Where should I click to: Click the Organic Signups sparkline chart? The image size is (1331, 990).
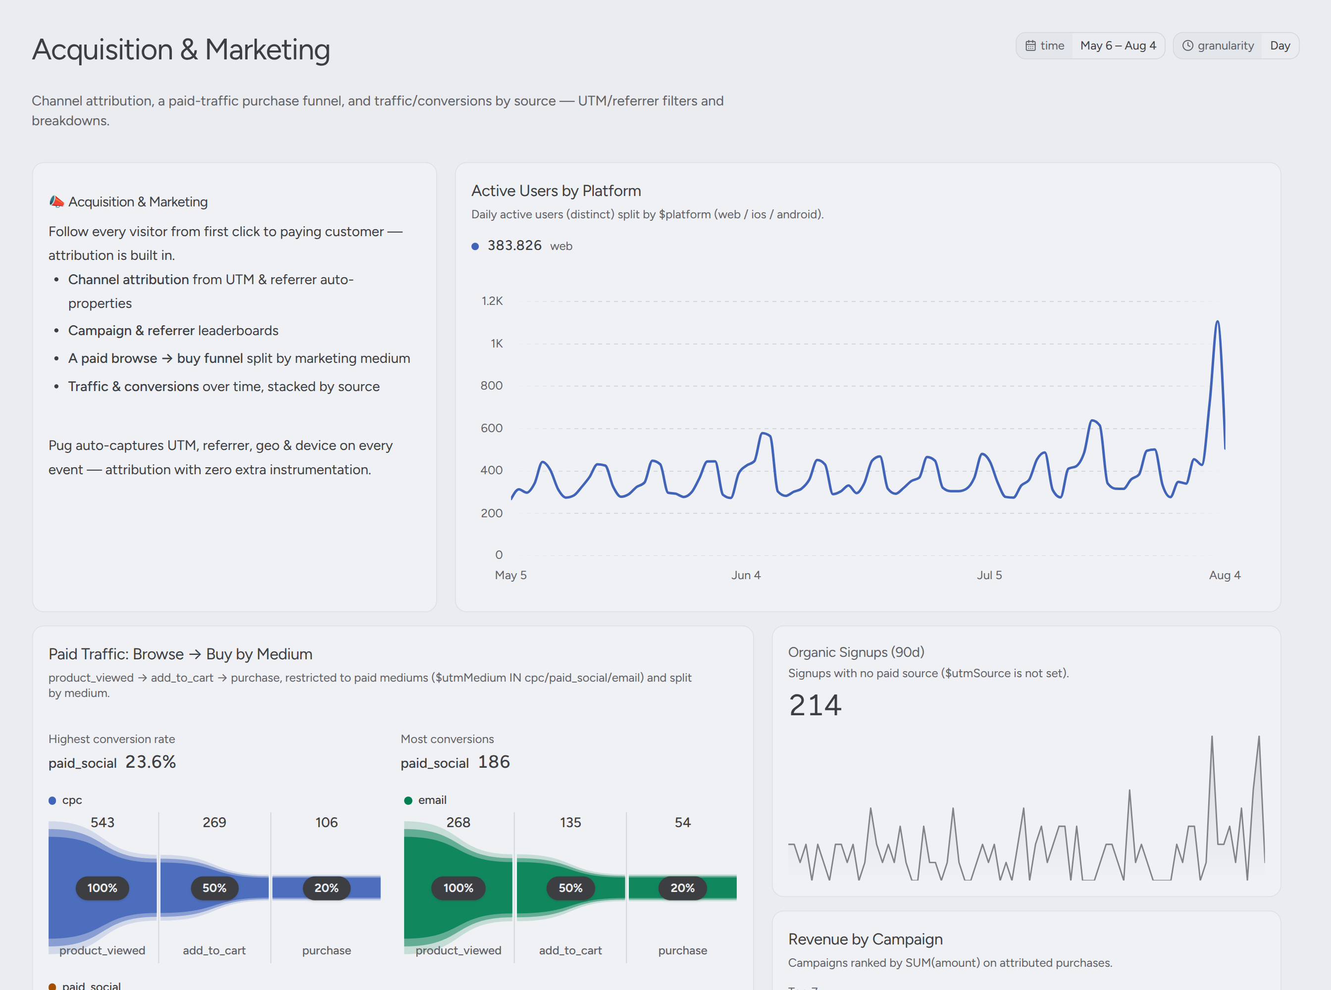pyautogui.click(x=1026, y=808)
